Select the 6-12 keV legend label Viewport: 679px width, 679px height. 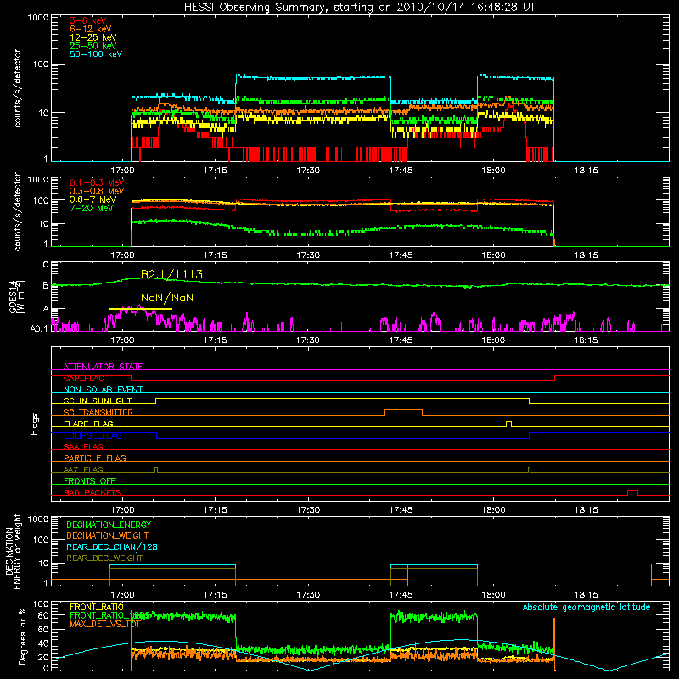(91, 29)
